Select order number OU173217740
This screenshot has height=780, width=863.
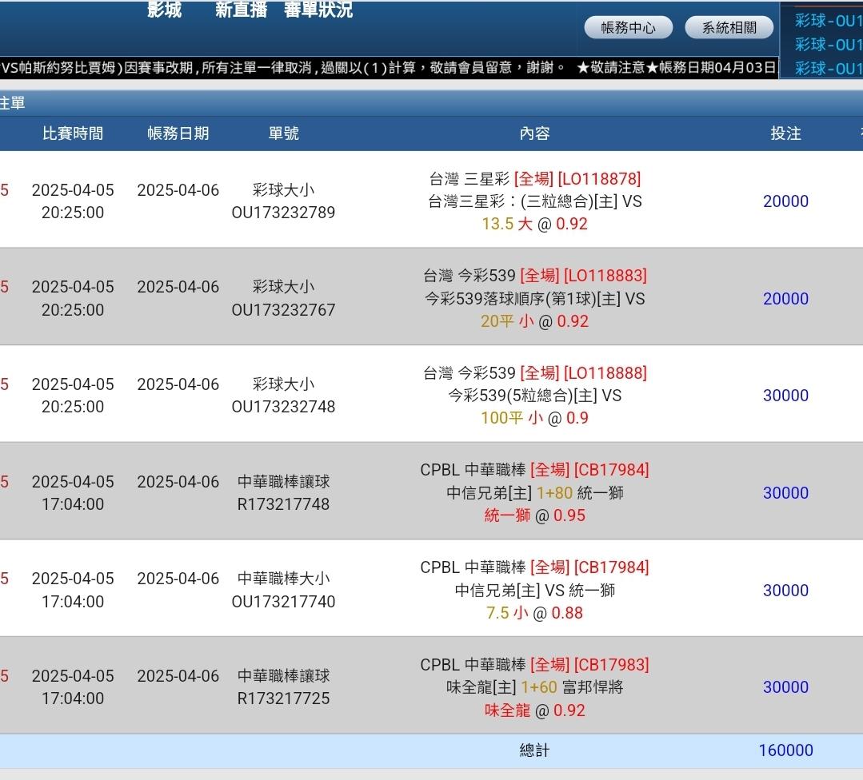pyautogui.click(x=283, y=601)
